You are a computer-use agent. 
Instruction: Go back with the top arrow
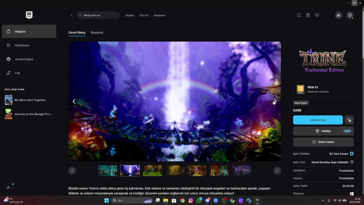71,15
